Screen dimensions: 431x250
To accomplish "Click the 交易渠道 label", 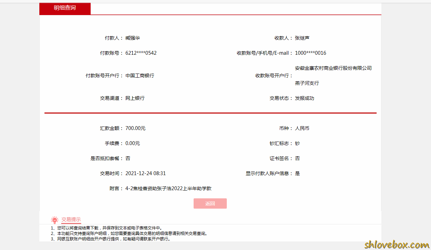I will [112, 98].
